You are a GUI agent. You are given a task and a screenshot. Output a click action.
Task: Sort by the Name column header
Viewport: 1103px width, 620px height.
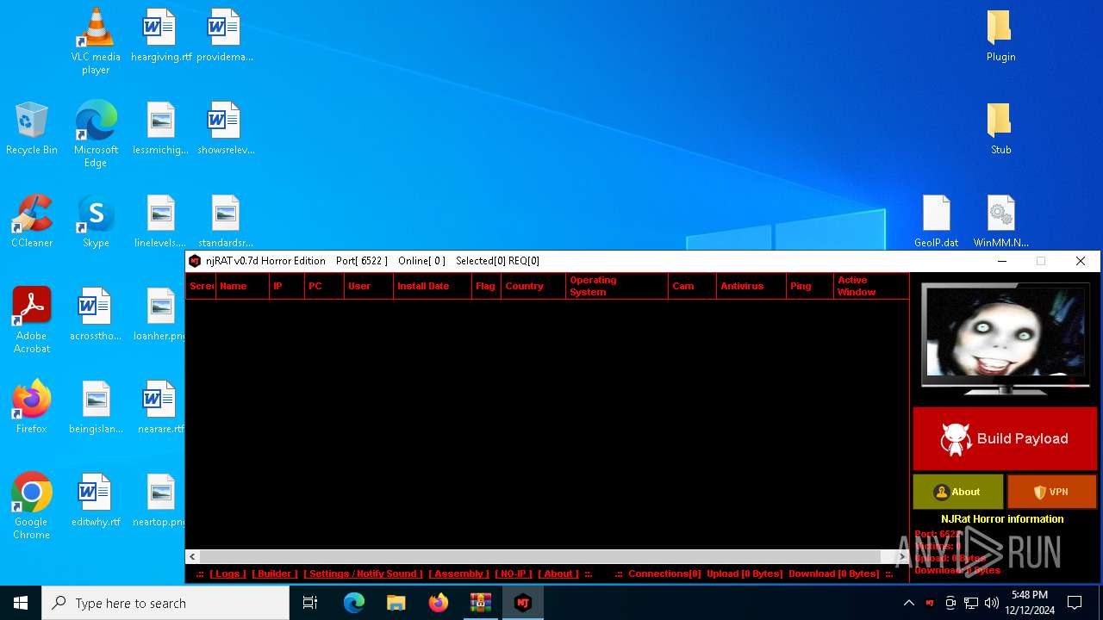pos(242,286)
